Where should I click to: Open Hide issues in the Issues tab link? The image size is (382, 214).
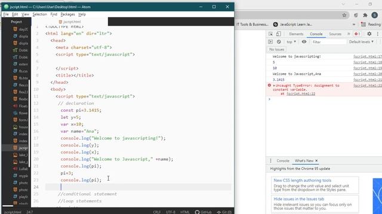click(298, 199)
